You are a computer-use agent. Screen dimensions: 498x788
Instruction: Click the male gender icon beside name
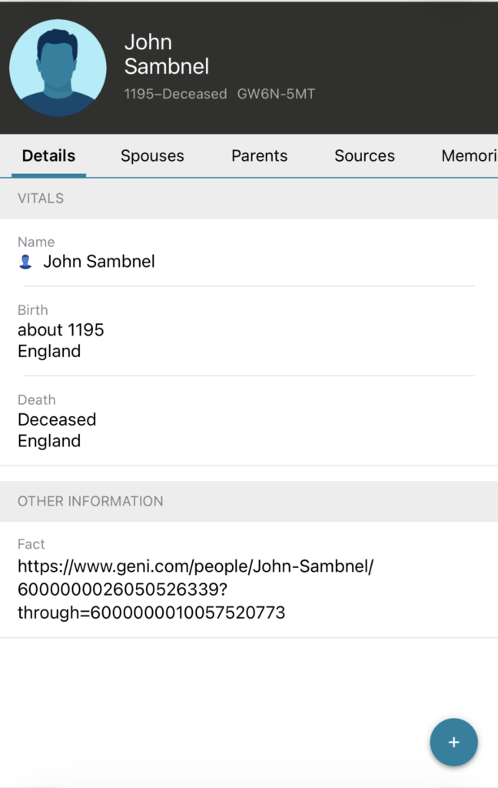25,262
